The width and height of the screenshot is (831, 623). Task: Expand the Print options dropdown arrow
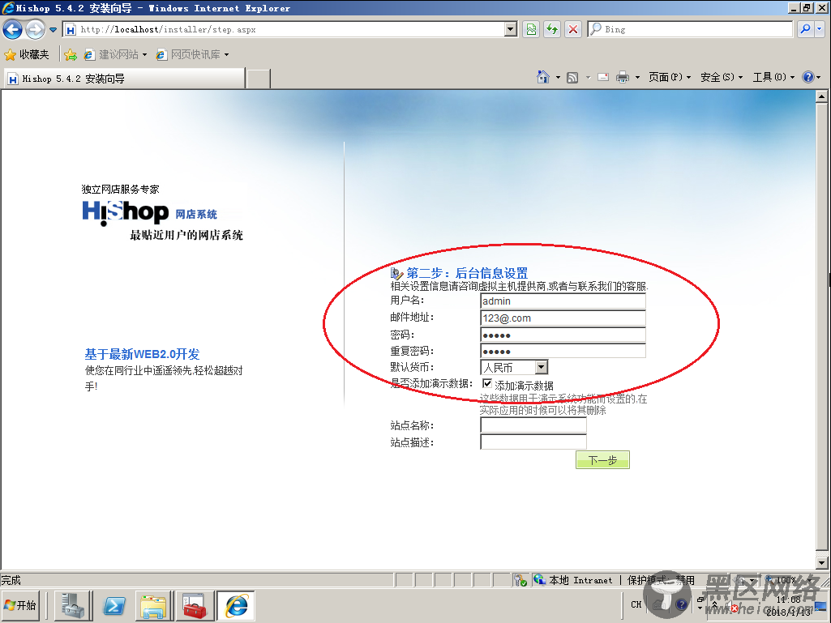[x=637, y=78]
